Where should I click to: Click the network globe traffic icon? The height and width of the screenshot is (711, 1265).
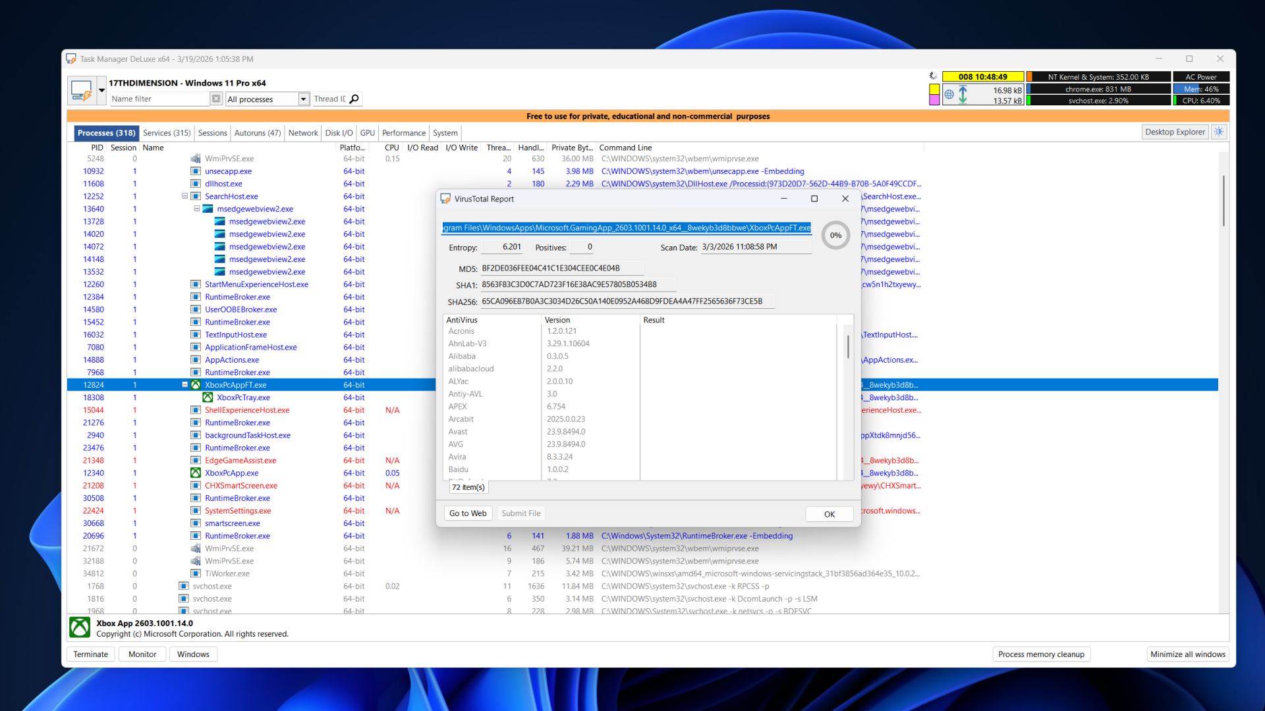tap(949, 95)
